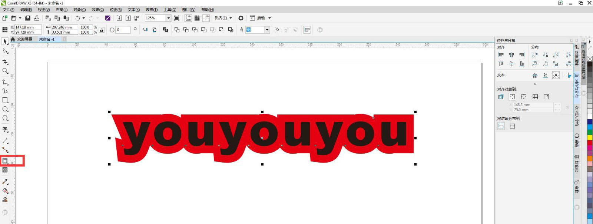Screen dimensions: 593x224
Task: Select the Transparency checkerboard tool
Action: pyautogui.click(x=5, y=170)
